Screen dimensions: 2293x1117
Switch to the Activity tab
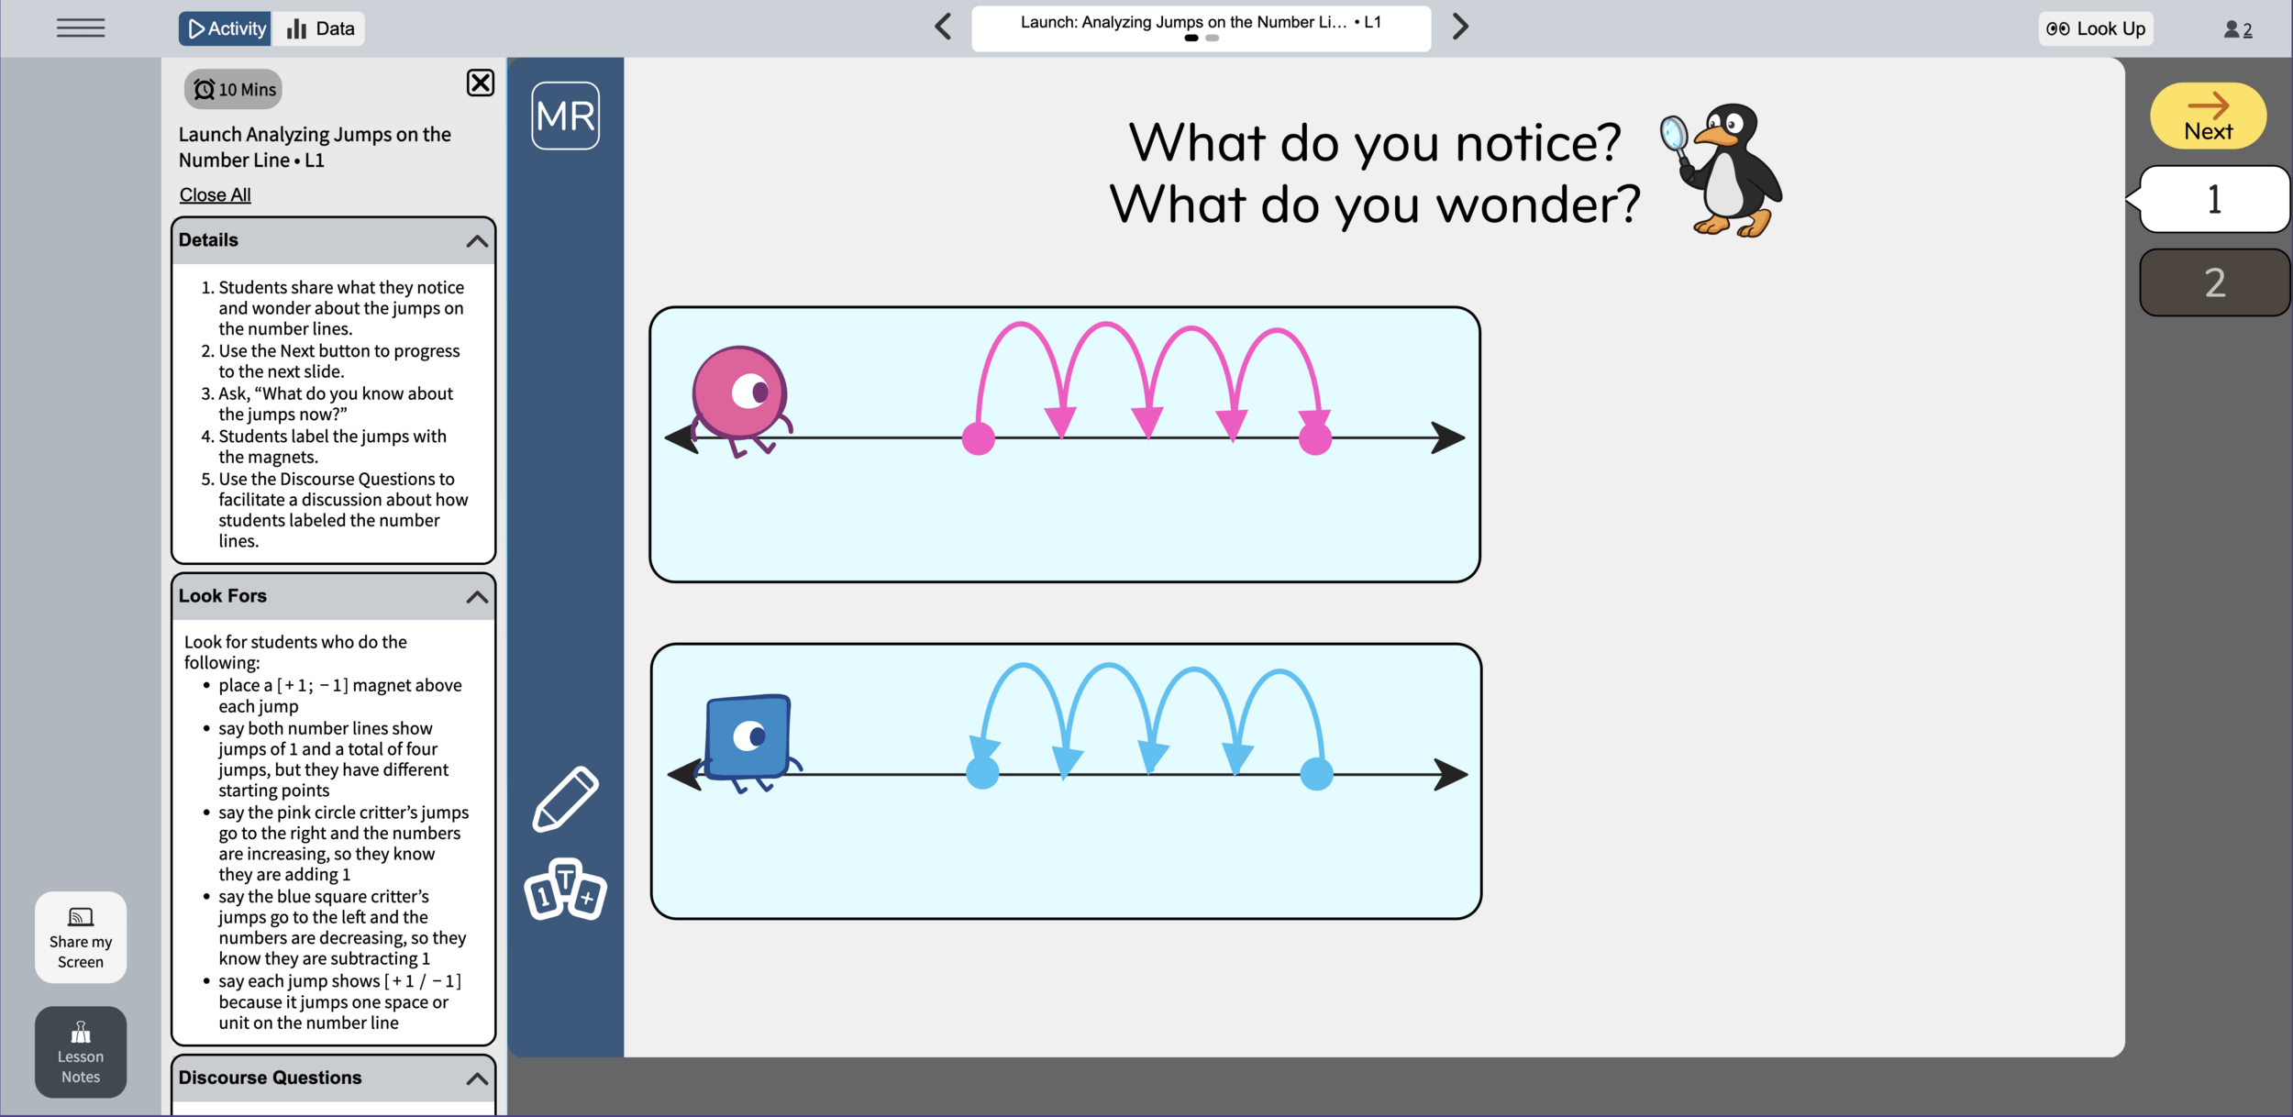pyautogui.click(x=226, y=28)
